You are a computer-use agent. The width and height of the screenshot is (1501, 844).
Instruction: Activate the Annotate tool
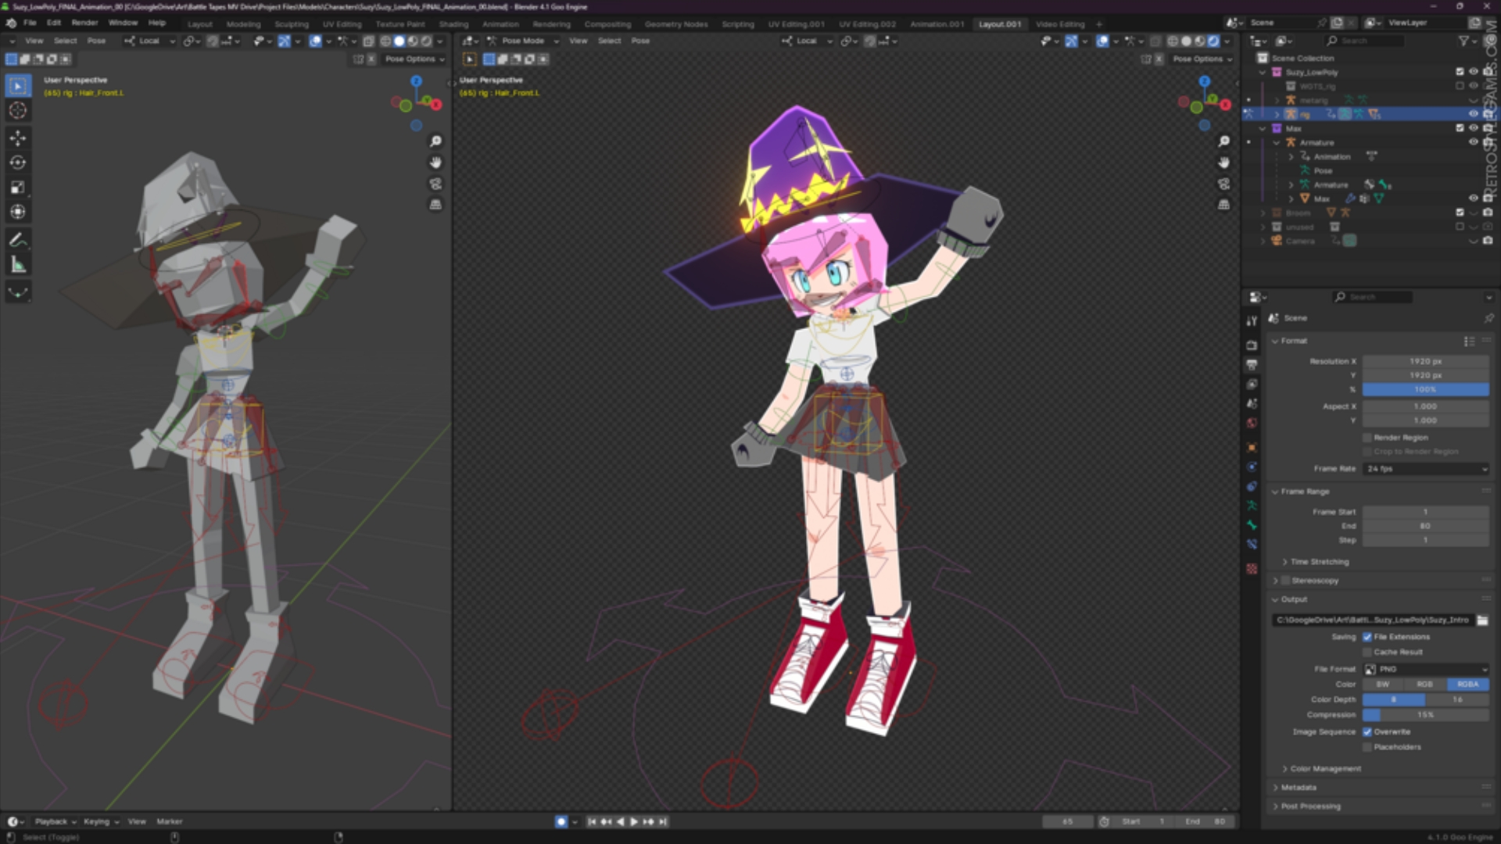pyautogui.click(x=18, y=238)
